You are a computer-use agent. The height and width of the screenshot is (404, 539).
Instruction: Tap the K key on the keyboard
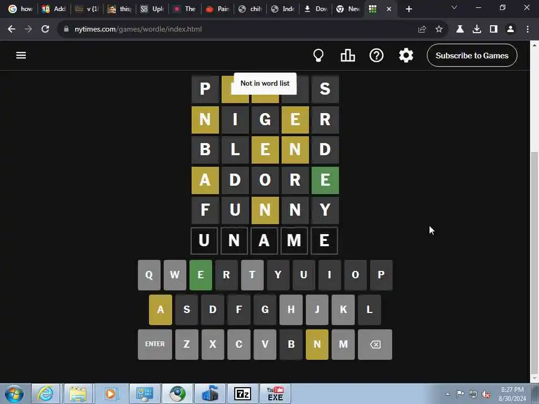click(x=343, y=309)
